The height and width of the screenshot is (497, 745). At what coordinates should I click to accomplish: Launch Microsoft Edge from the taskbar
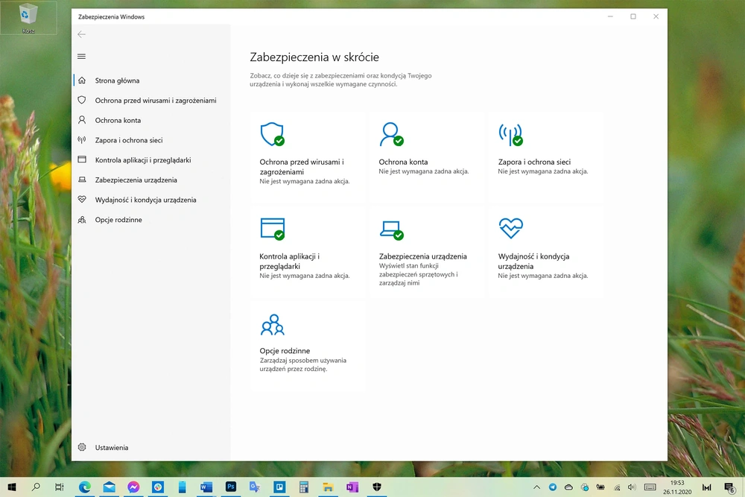tap(85, 487)
